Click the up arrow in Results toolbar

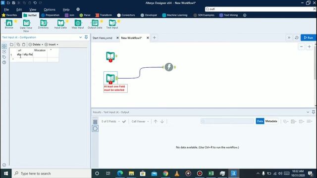click(x=156, y=122)
